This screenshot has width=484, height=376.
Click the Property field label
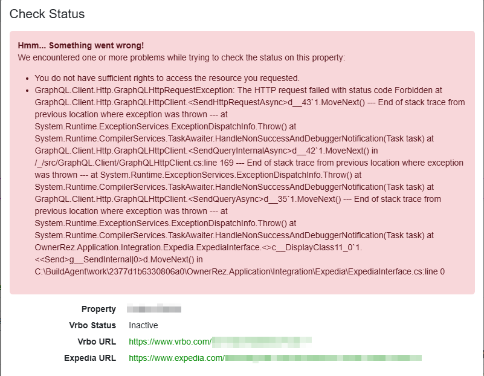98,309
